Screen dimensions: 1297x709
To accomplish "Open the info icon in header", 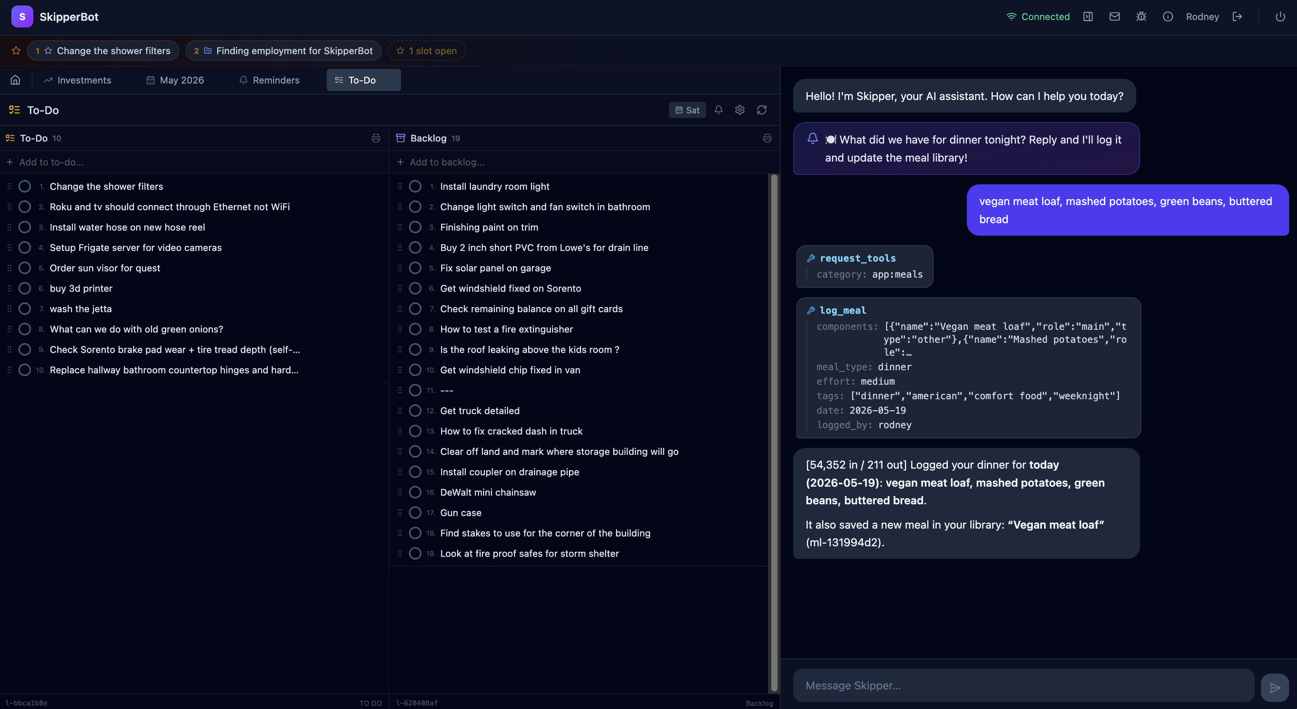I will click(1168, 16).
